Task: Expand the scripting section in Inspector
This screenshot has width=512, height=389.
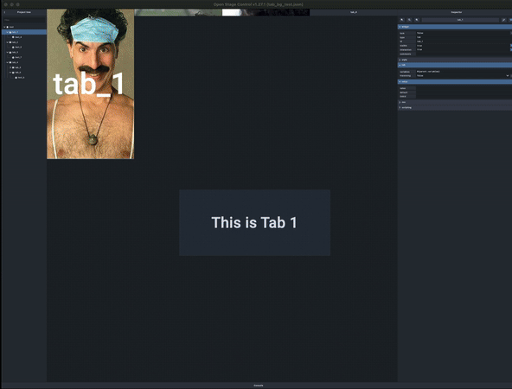Action: (455, 107)
